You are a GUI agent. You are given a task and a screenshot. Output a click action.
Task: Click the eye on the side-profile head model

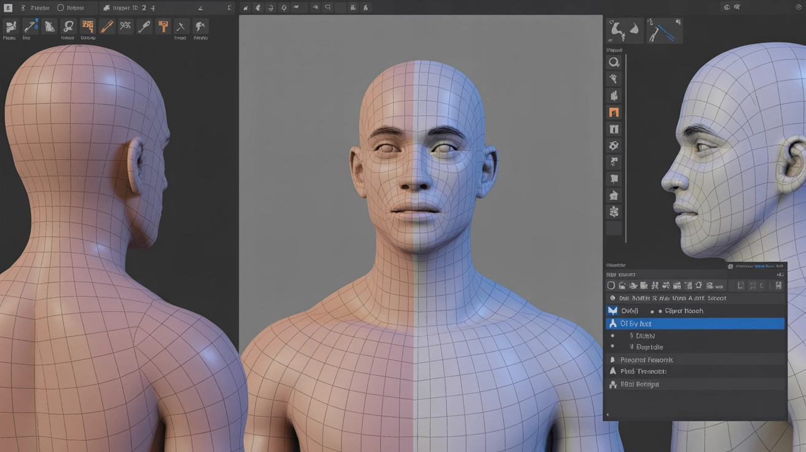click(704, 147)
